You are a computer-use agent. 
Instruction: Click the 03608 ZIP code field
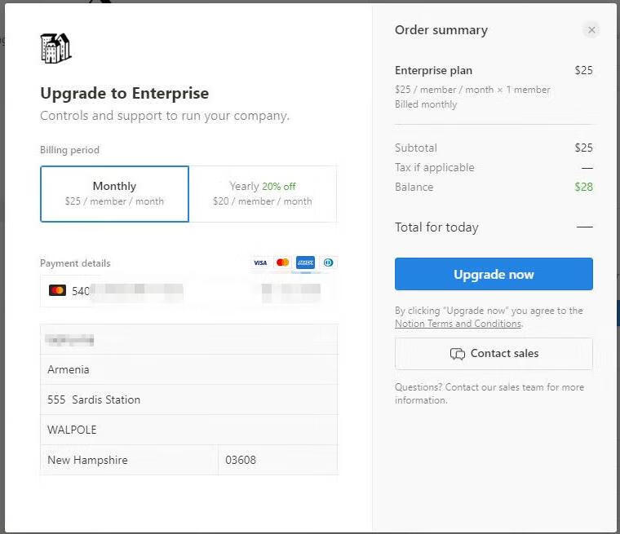(x=277, y=460)
